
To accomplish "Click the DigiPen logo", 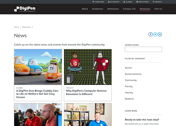I will click(x=25, y=9).
